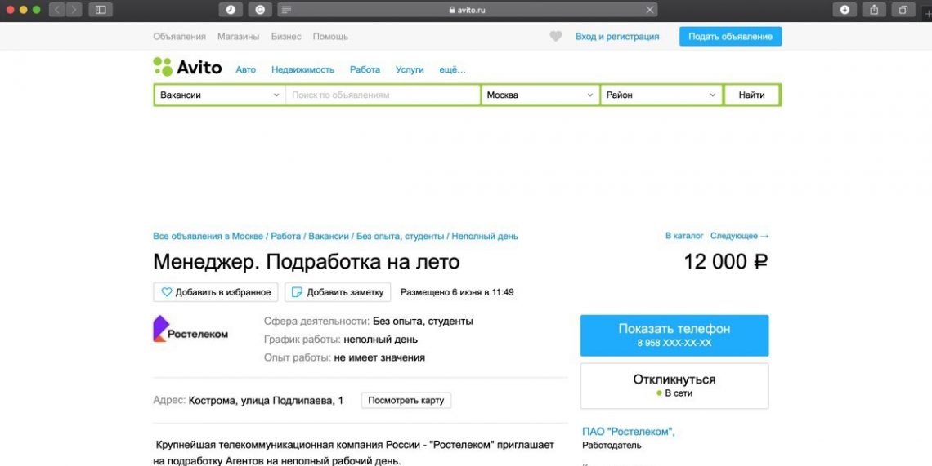Image resolution: width=932 pixels, height=466 pixels.
Task: Open Safari sidebar toggle icon
Action: click(x=101, y=10)
